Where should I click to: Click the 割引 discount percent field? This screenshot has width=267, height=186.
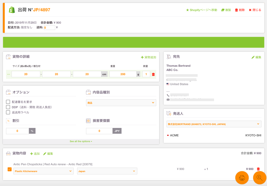coord(17,131)
